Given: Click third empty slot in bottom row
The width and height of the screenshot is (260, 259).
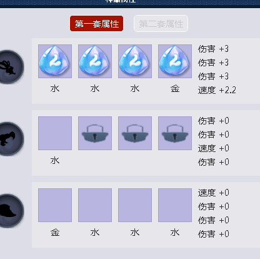Looking at the screenshot, I should [135, 205].
